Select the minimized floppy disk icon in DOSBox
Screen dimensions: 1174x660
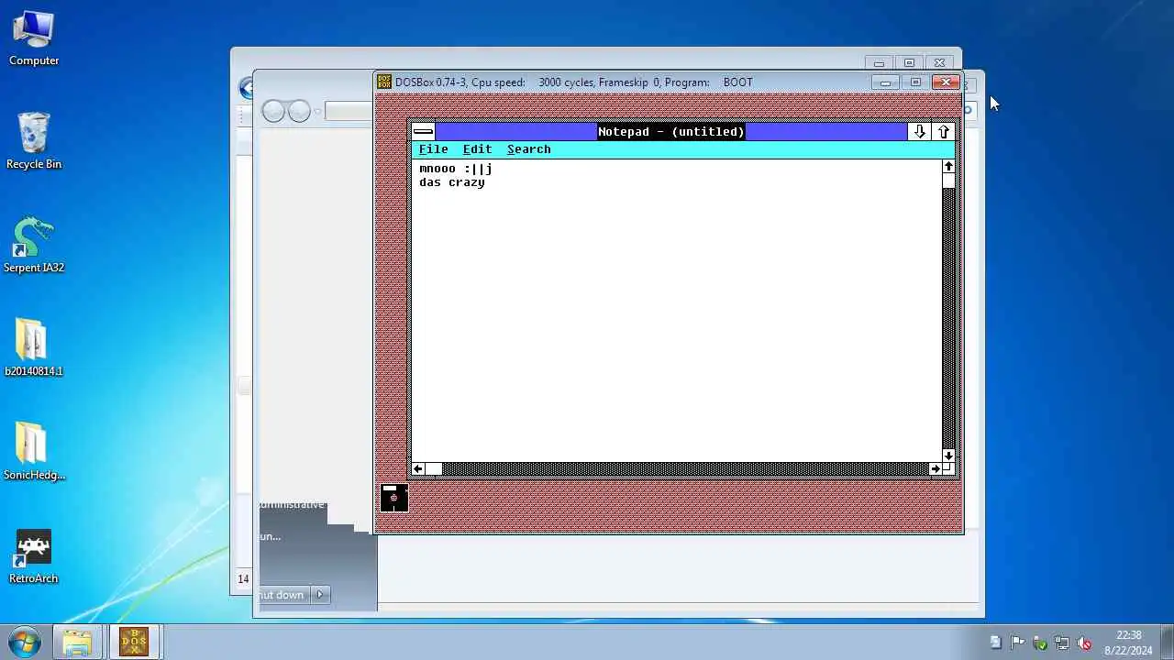(393, 498)
